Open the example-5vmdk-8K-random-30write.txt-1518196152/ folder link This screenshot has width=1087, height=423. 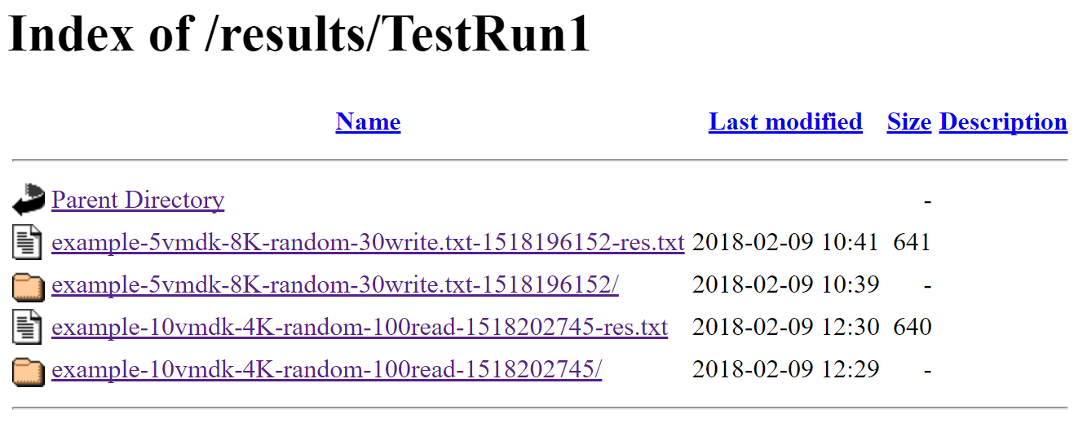pos(335,284)
